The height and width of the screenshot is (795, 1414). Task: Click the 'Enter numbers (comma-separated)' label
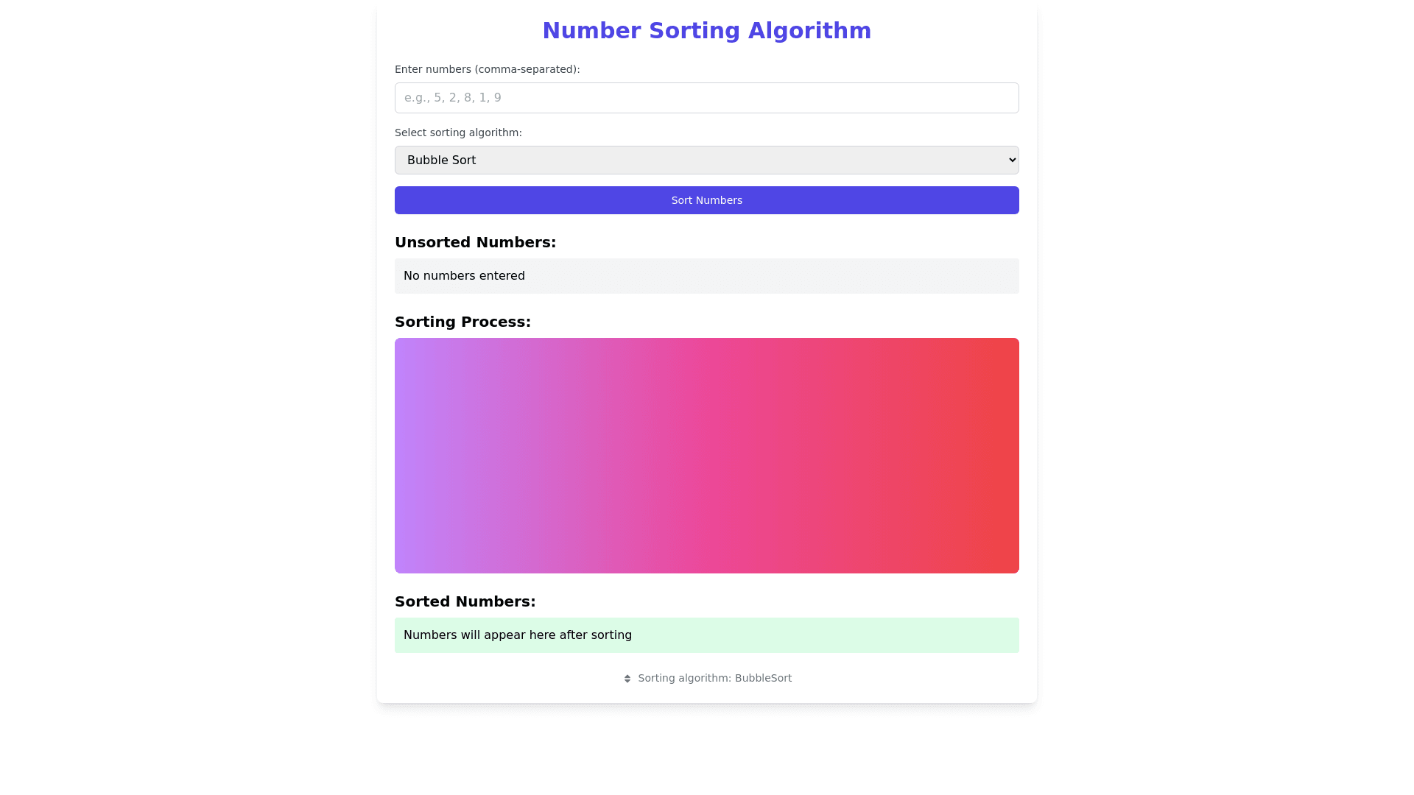[487, 69]
